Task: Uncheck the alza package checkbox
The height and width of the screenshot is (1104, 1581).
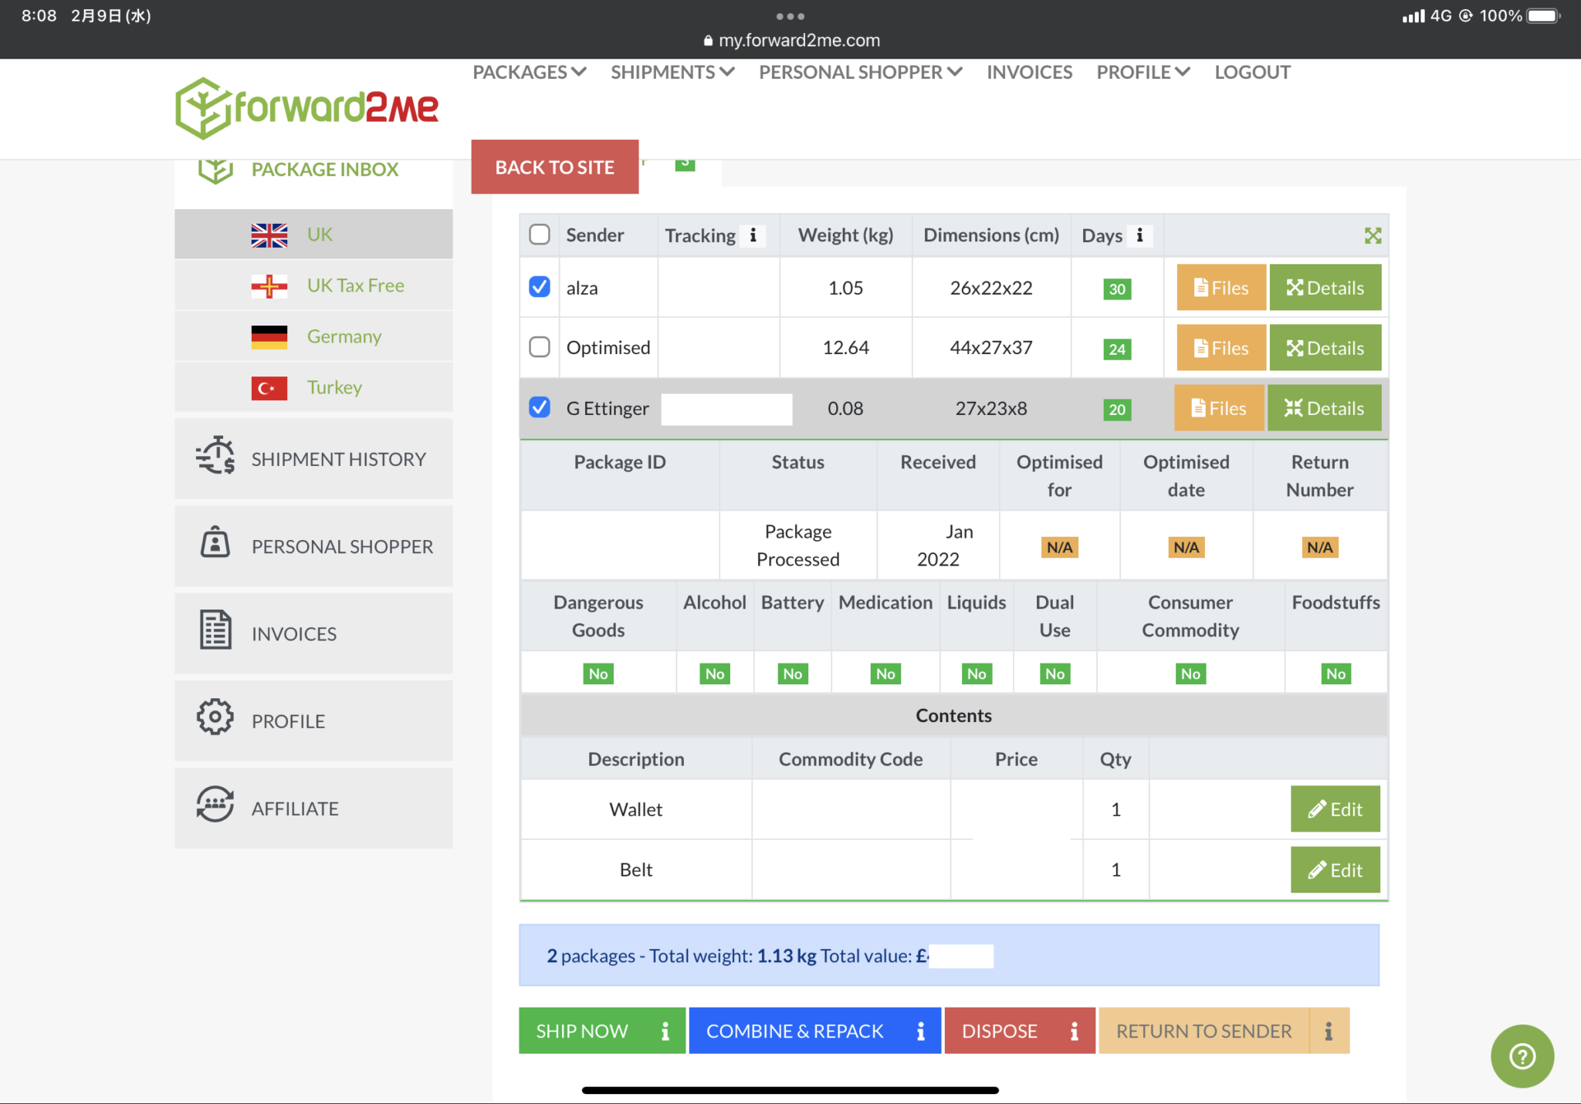Action: click(540, 287)
